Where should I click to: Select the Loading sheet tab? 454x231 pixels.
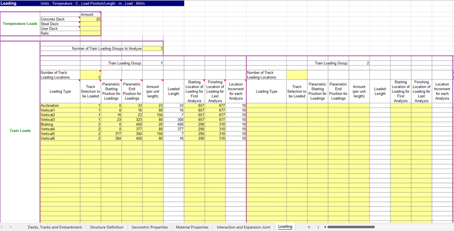pos(285,227)
